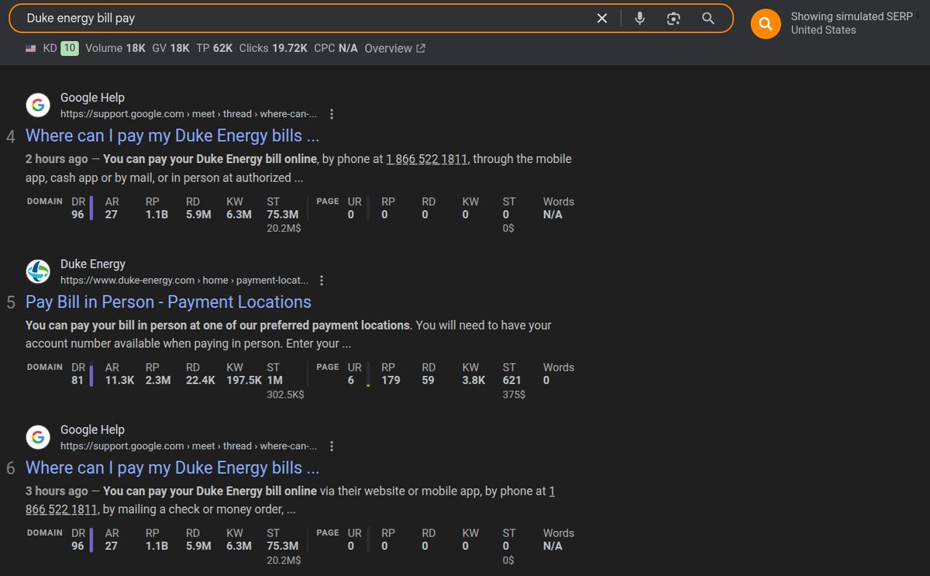Open image search with the camera lens icon
Screen dimensions: 930x576
click(673, 19)
